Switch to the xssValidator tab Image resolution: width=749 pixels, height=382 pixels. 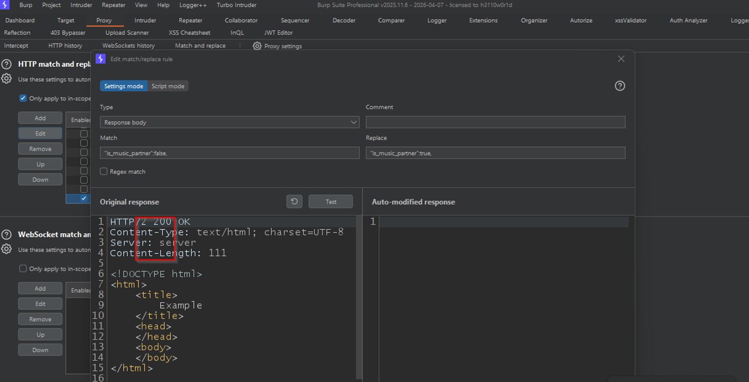[631, 21]
